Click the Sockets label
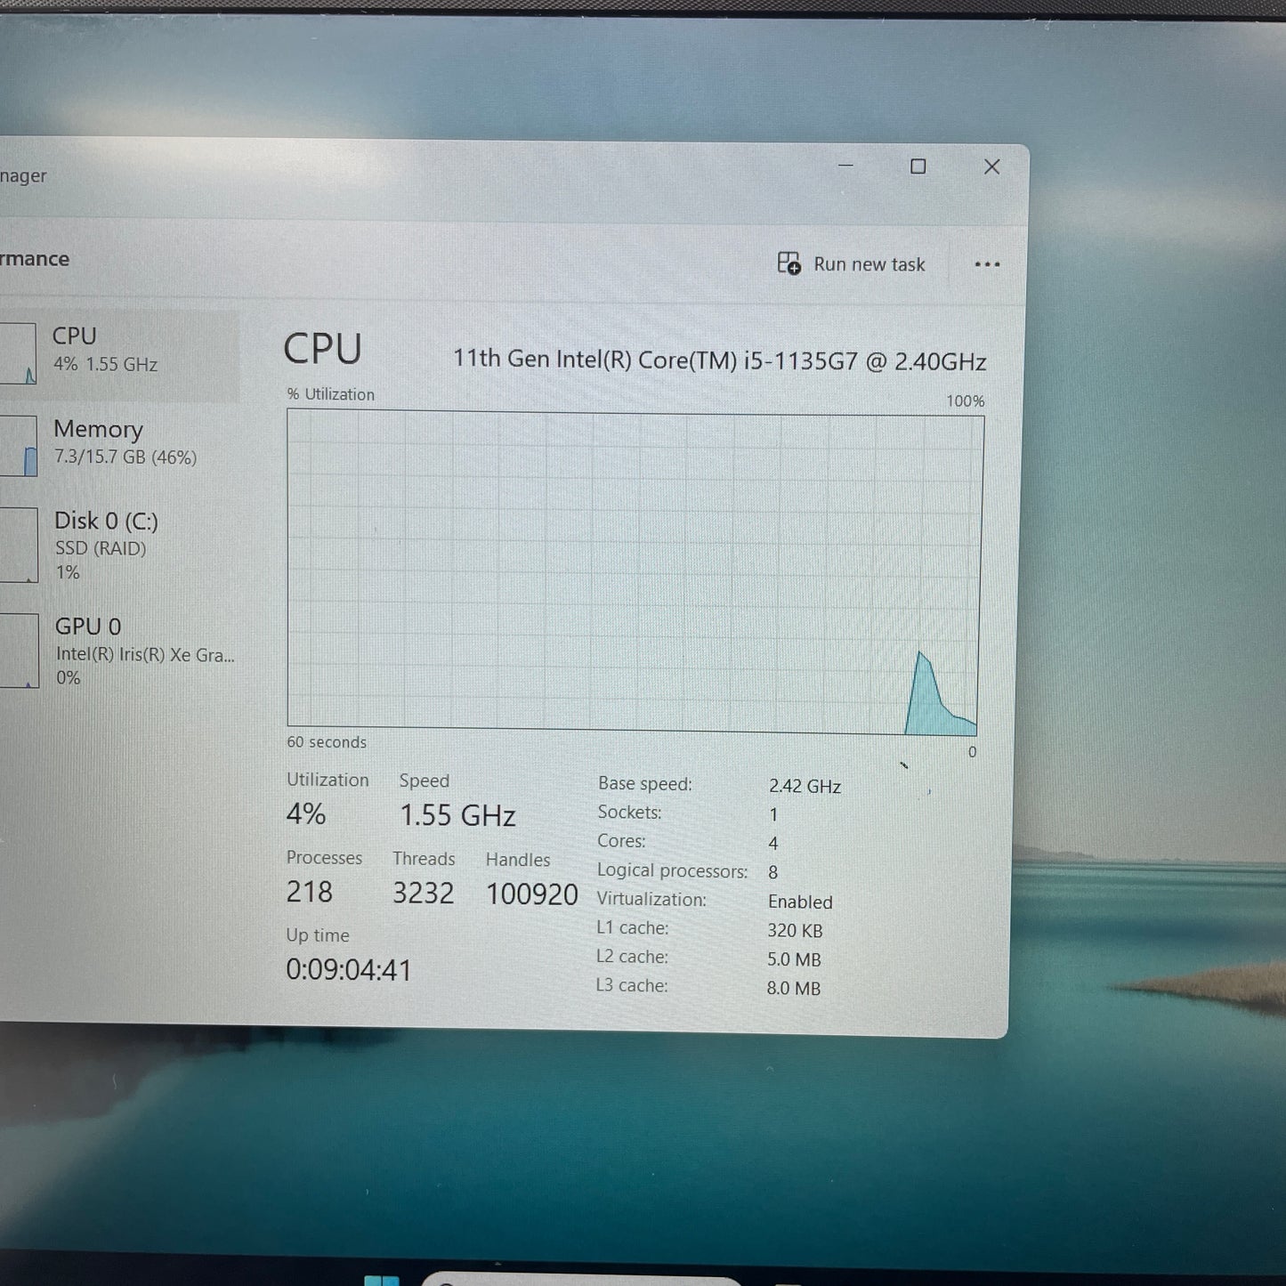 click(x=629, y=813)
